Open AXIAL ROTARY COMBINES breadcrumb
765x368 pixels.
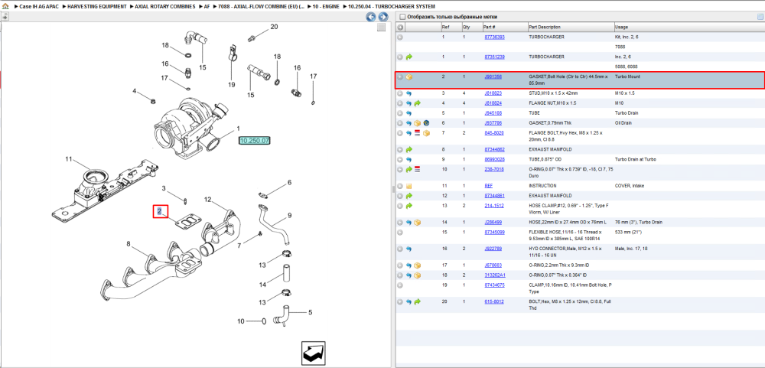[165, 7]
